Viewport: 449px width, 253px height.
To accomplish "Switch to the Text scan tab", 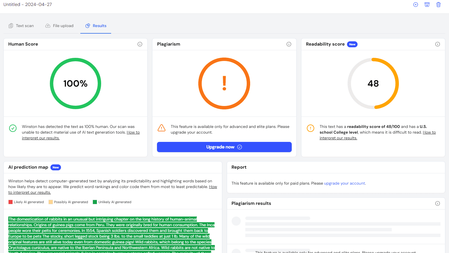I will [21, 26].
